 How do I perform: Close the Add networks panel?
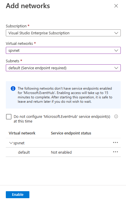pyautogui.click(x=116, y=6)
